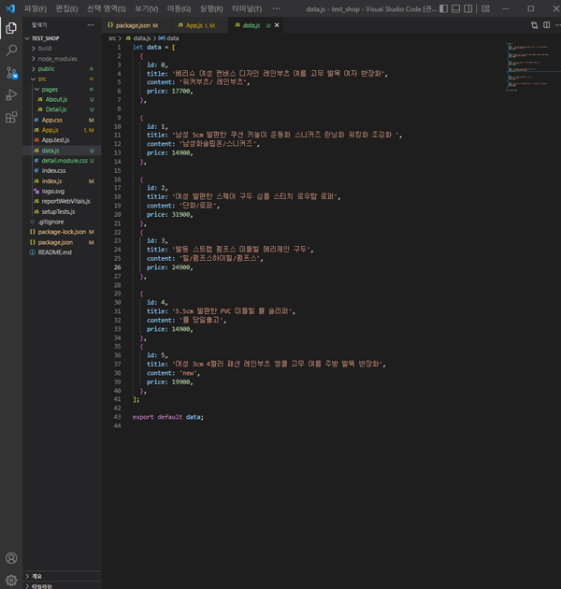This screenshot has height=589, width=561.
Task: Open the Extensions view
Action: point(11,117)
